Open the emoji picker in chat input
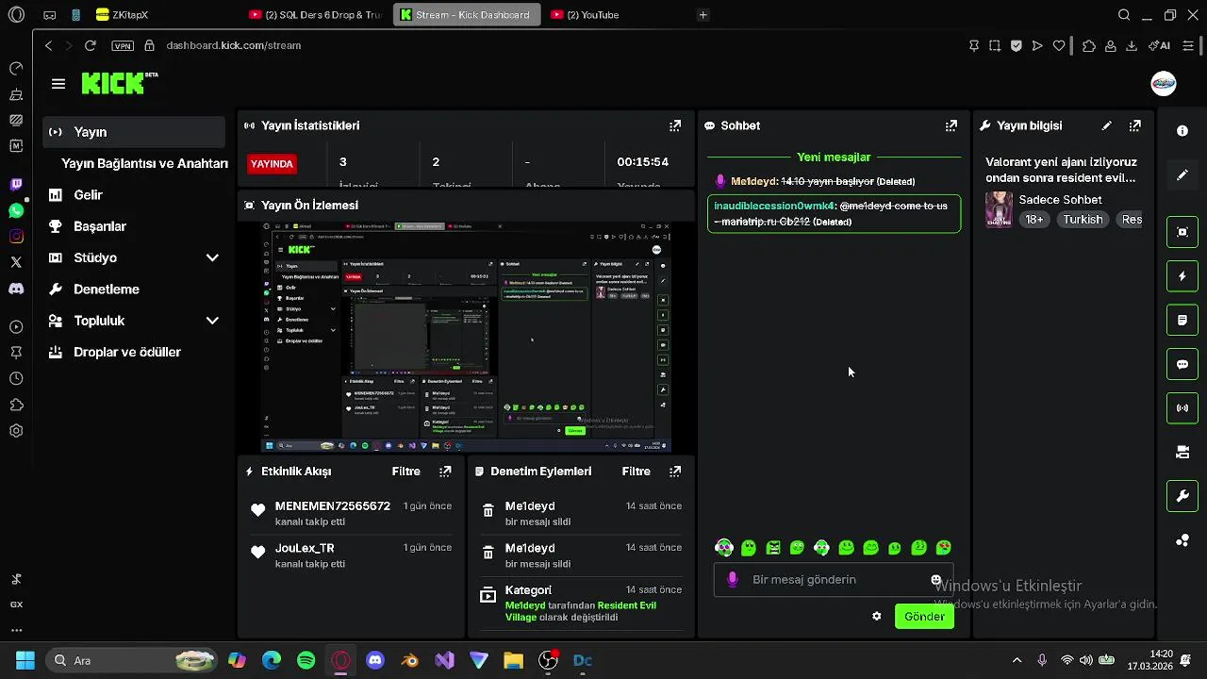 (936, 580)
